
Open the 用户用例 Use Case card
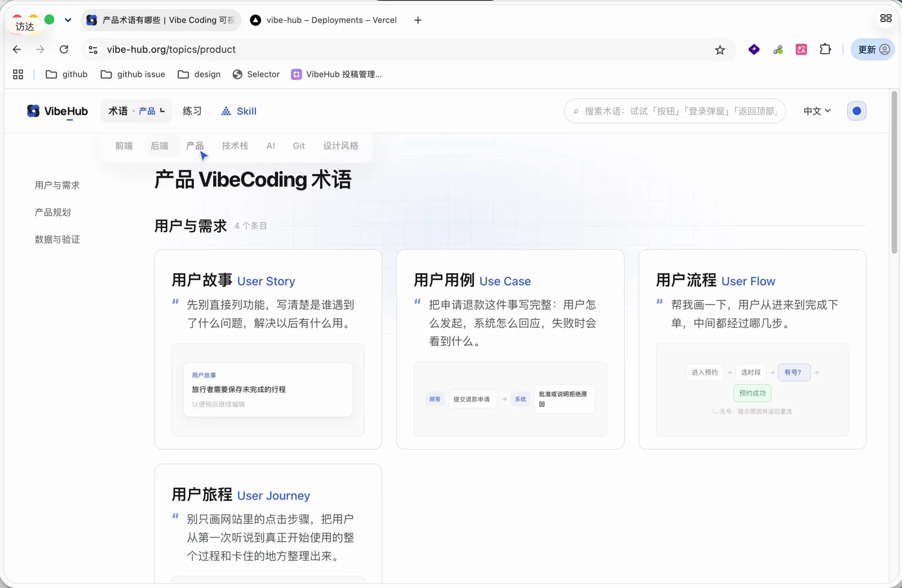point(510,349)
